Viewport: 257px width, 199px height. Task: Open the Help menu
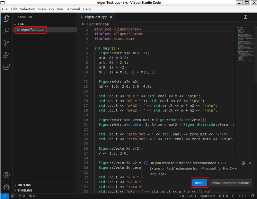[x=87, y=9]
